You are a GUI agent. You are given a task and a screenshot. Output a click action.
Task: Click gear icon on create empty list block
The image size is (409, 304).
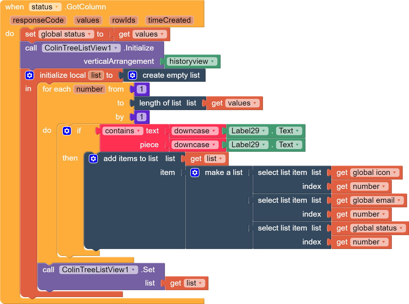coord(133,75)
